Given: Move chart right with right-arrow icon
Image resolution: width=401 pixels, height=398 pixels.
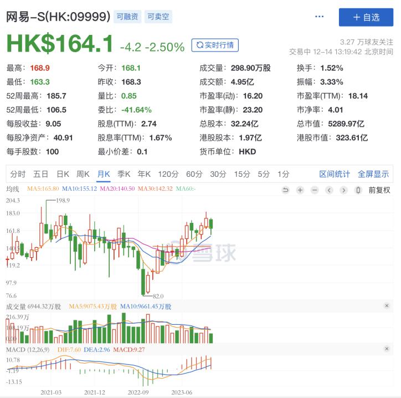Looking at the screenshot, I should click(344, 190).
